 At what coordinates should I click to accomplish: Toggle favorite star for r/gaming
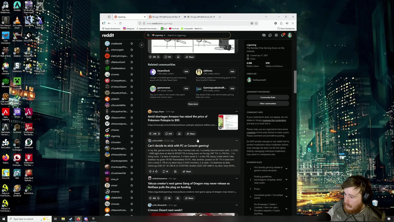tap(132, 136)
